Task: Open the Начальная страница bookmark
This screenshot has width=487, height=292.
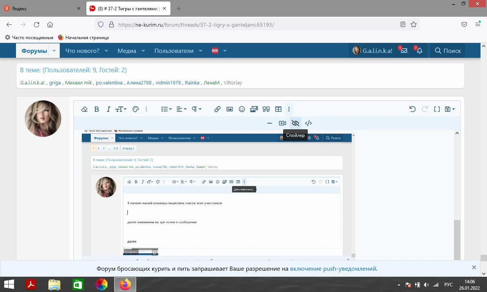Action: [x=83, y=38]
